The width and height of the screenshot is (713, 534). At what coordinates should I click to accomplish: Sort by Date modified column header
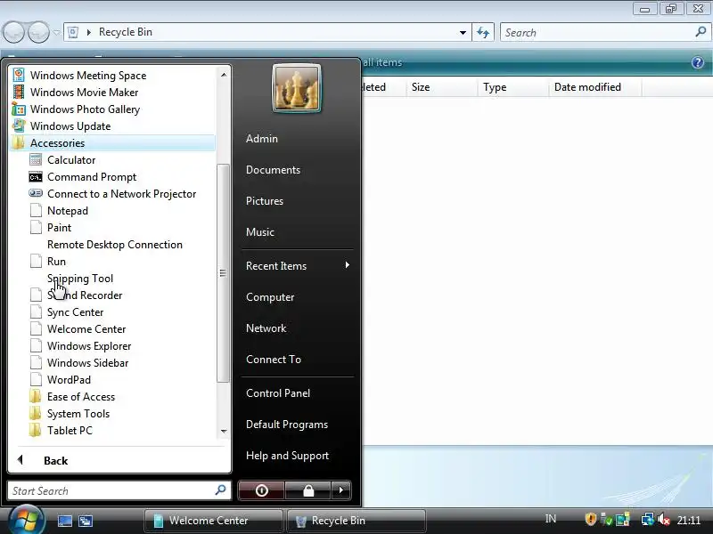[x=594, y=86]
